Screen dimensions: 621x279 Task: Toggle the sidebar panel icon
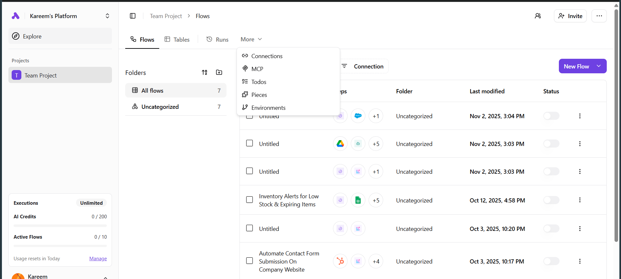(x=133, y=16)
